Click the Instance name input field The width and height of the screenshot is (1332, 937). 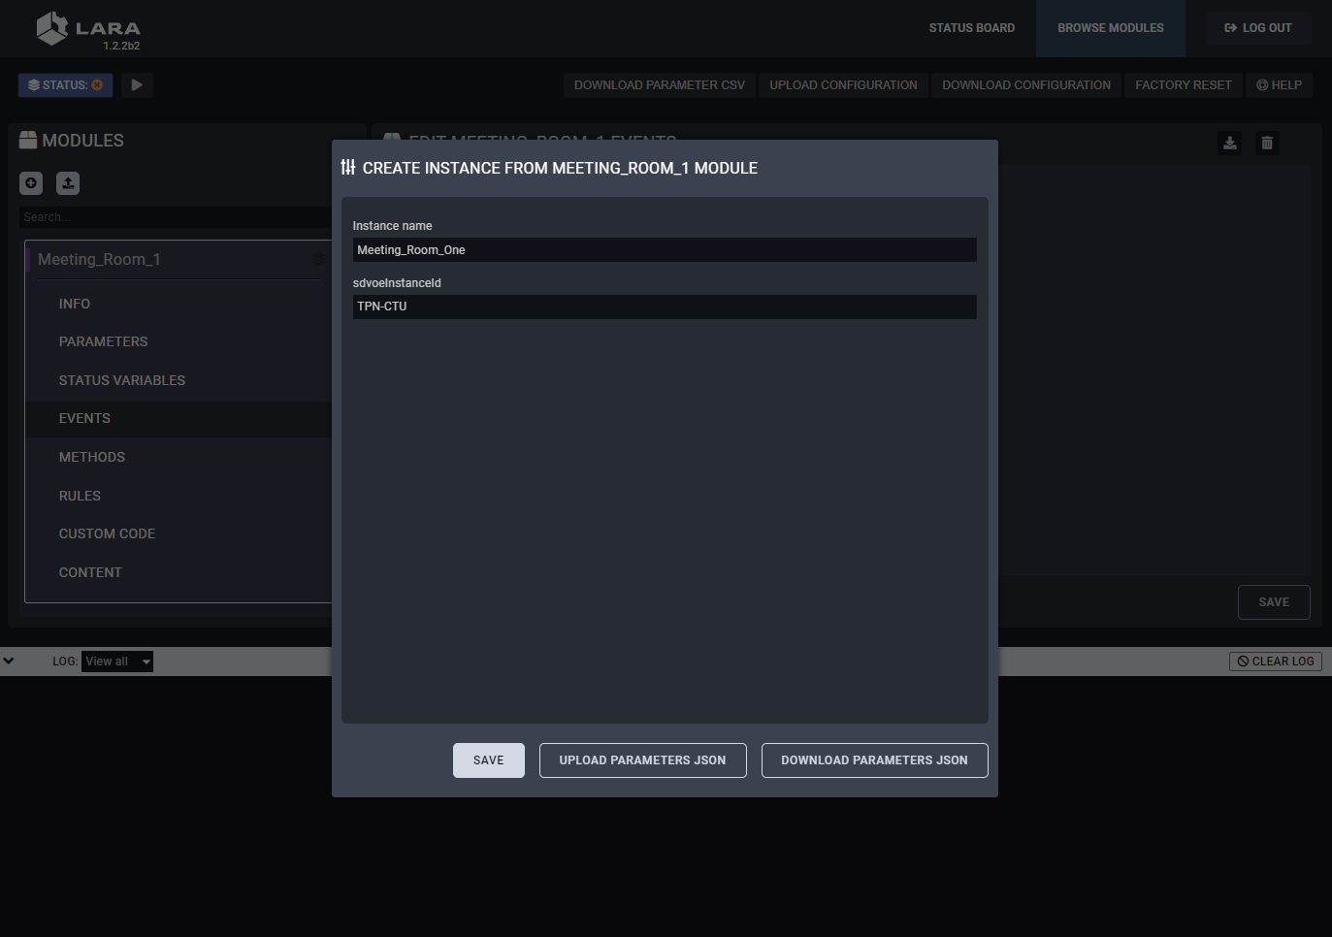coord(665,250)
